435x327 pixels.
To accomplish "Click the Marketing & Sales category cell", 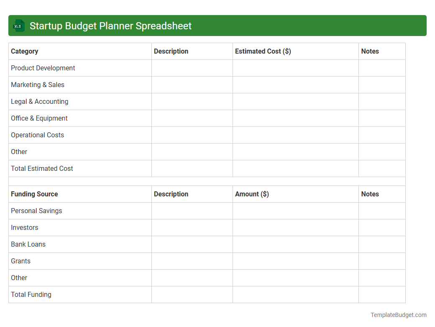I will tap(38, 85).
